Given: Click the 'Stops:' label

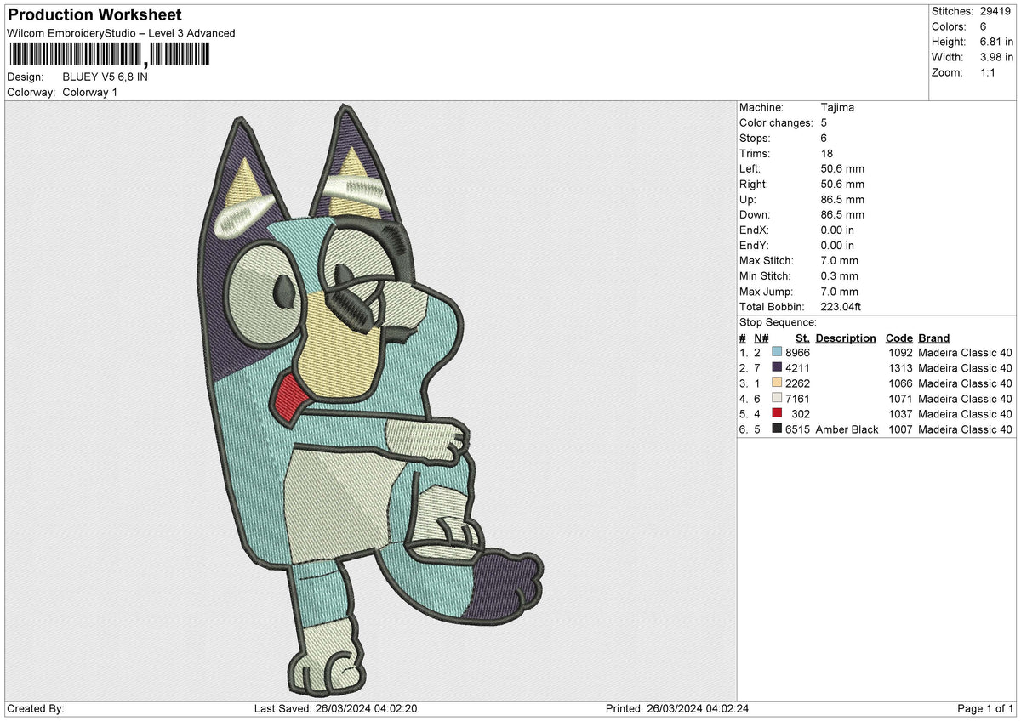Looking at the screenshot, I should [x=755, y=139].
